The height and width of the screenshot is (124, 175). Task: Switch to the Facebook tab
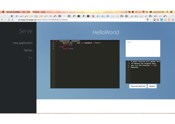click(x=12, y=16)
